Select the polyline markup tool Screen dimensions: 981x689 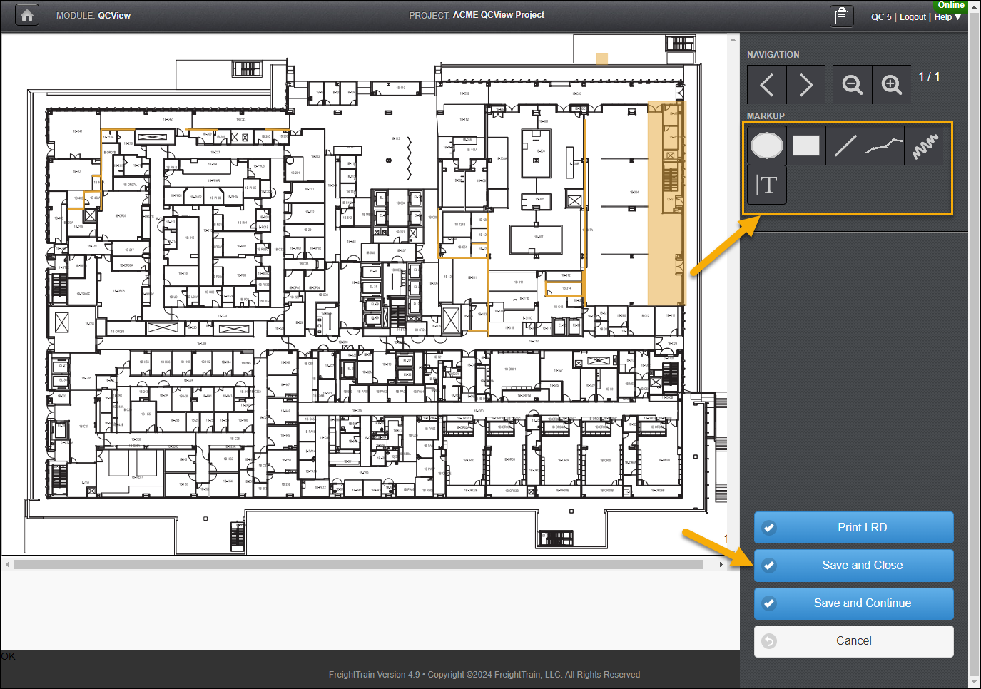[885, 146]
